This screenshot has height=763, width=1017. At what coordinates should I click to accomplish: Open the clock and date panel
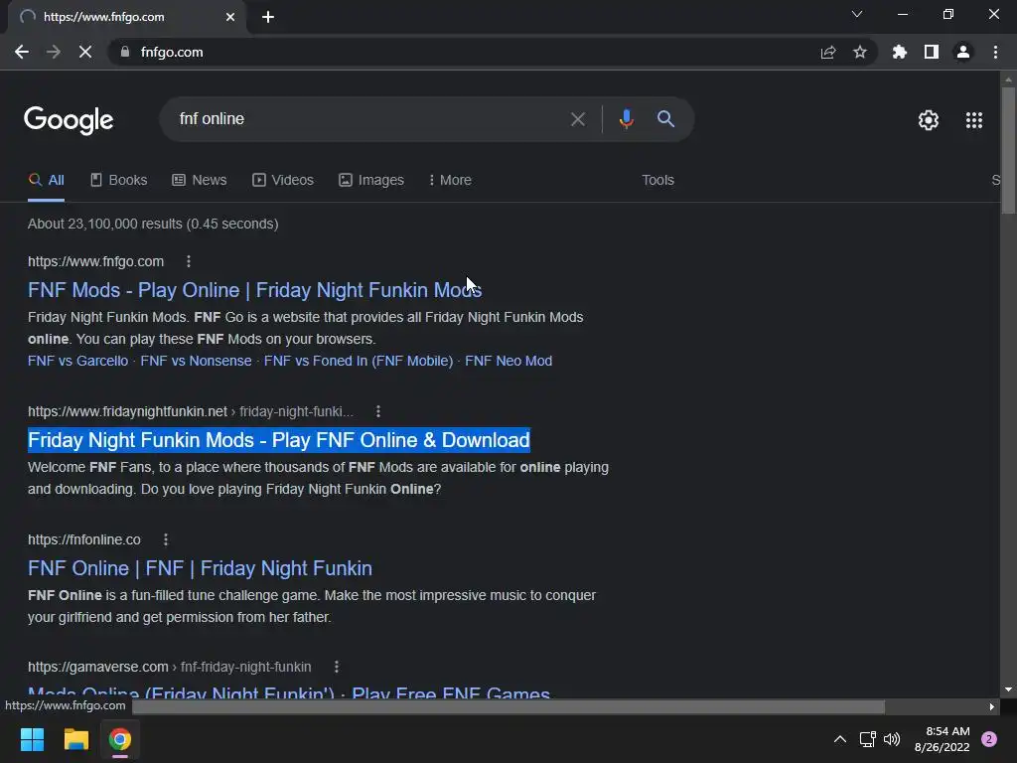click(x=942, y=739)
